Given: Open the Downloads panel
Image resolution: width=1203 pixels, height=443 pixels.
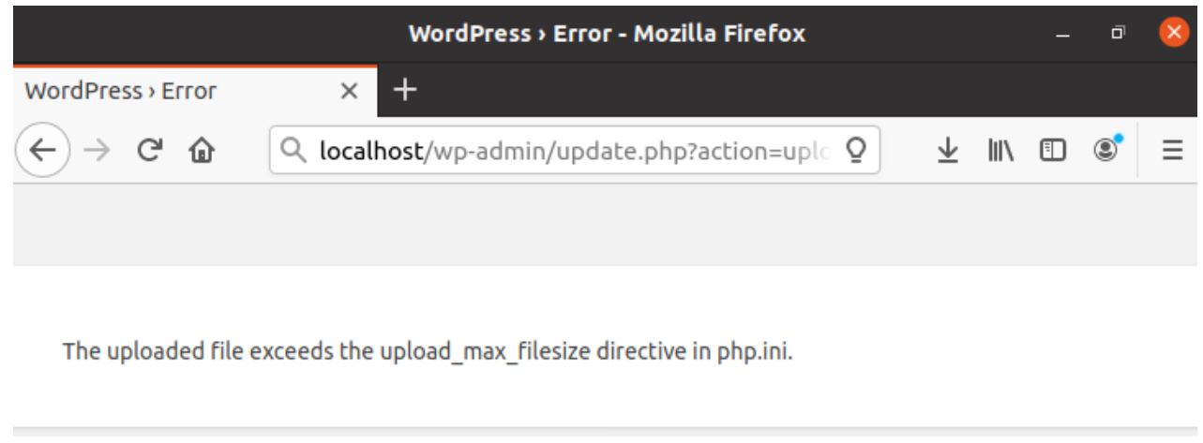Looking at the screenshot, I should pyautogui.click(x=949, y=150).
